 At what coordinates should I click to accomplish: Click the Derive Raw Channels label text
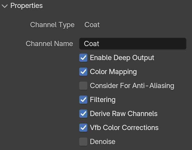point(124,114)
